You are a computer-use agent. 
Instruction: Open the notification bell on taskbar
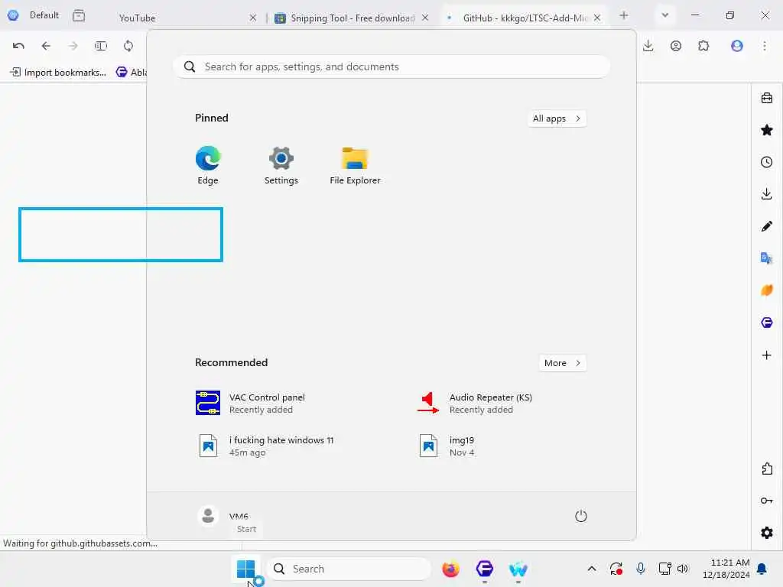tap(762, 569)
